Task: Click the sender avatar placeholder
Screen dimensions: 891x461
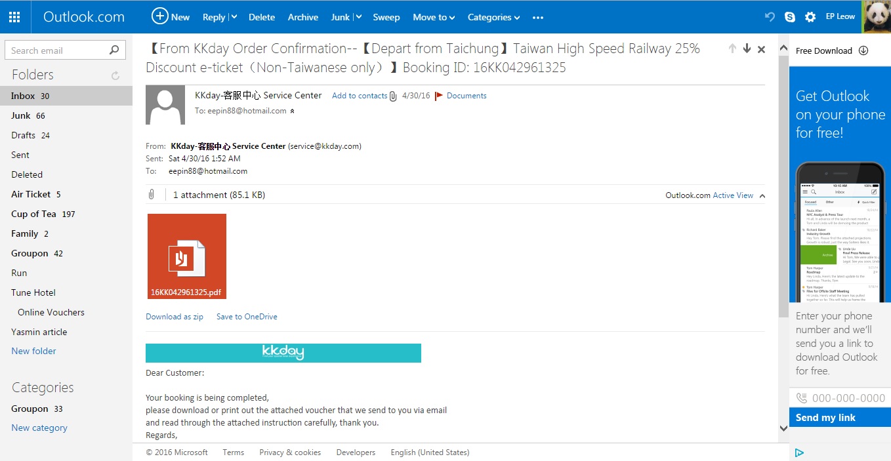Action: tap(165, 105)
